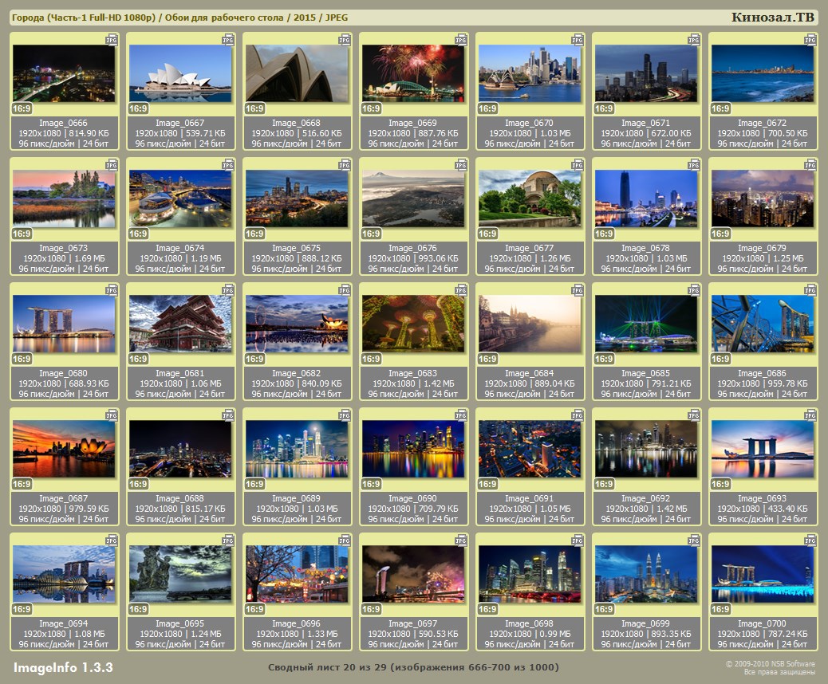Click the Города Full-HD header title
The height and width of the screenshot is (684, 828).
tap(179, 18)
